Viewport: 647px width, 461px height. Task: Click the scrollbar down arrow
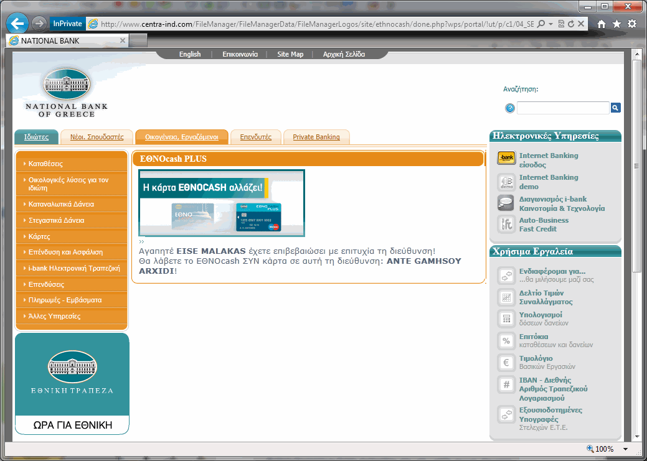click(636, 436)
